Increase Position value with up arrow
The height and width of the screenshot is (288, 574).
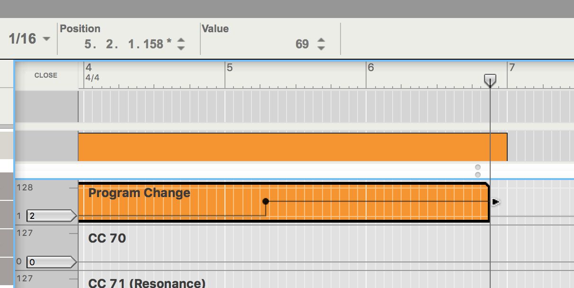pyautogui.click(x=180, y=40)
